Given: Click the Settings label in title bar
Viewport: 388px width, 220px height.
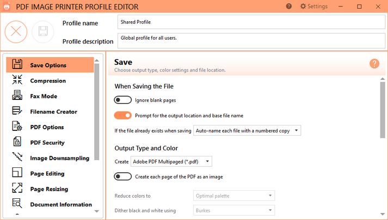Looking at the screenshot, I should click(x=317, y=7).
